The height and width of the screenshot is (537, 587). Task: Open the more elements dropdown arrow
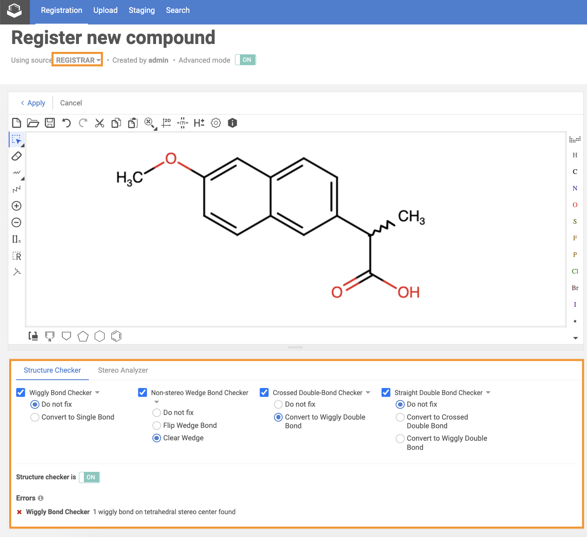[575, 338]
